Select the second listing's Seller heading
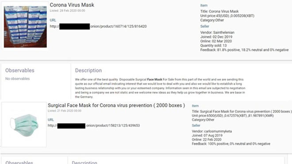This screenshot has width=292, height=164. [x=196, y=126]
